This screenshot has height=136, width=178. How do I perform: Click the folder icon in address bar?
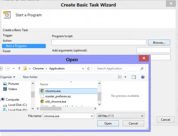tap(25, 68)
